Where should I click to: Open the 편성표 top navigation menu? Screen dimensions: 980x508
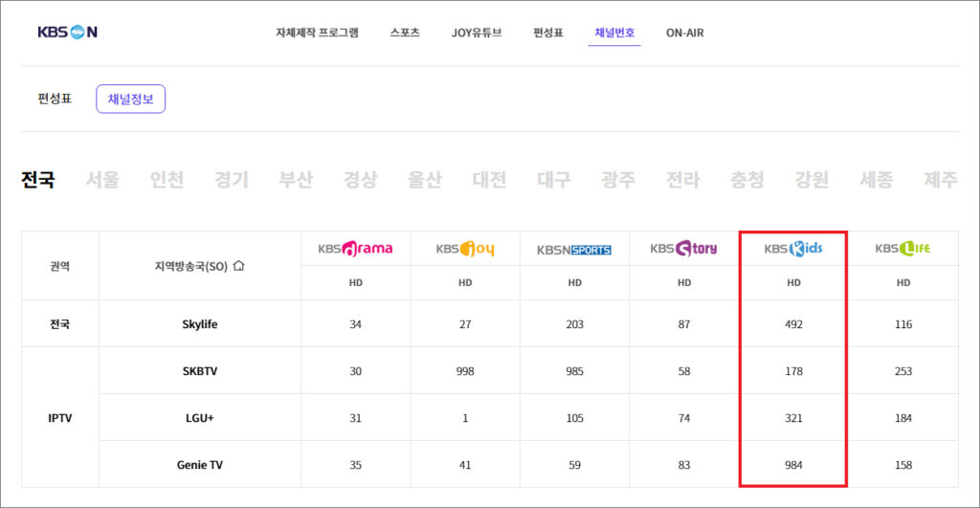pos(548,33)
